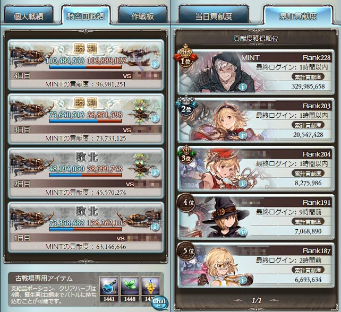Tap the golden revival potion item icon
Image resolution: width=341 pixels, height=312 pixels.
tap(150, 286)
